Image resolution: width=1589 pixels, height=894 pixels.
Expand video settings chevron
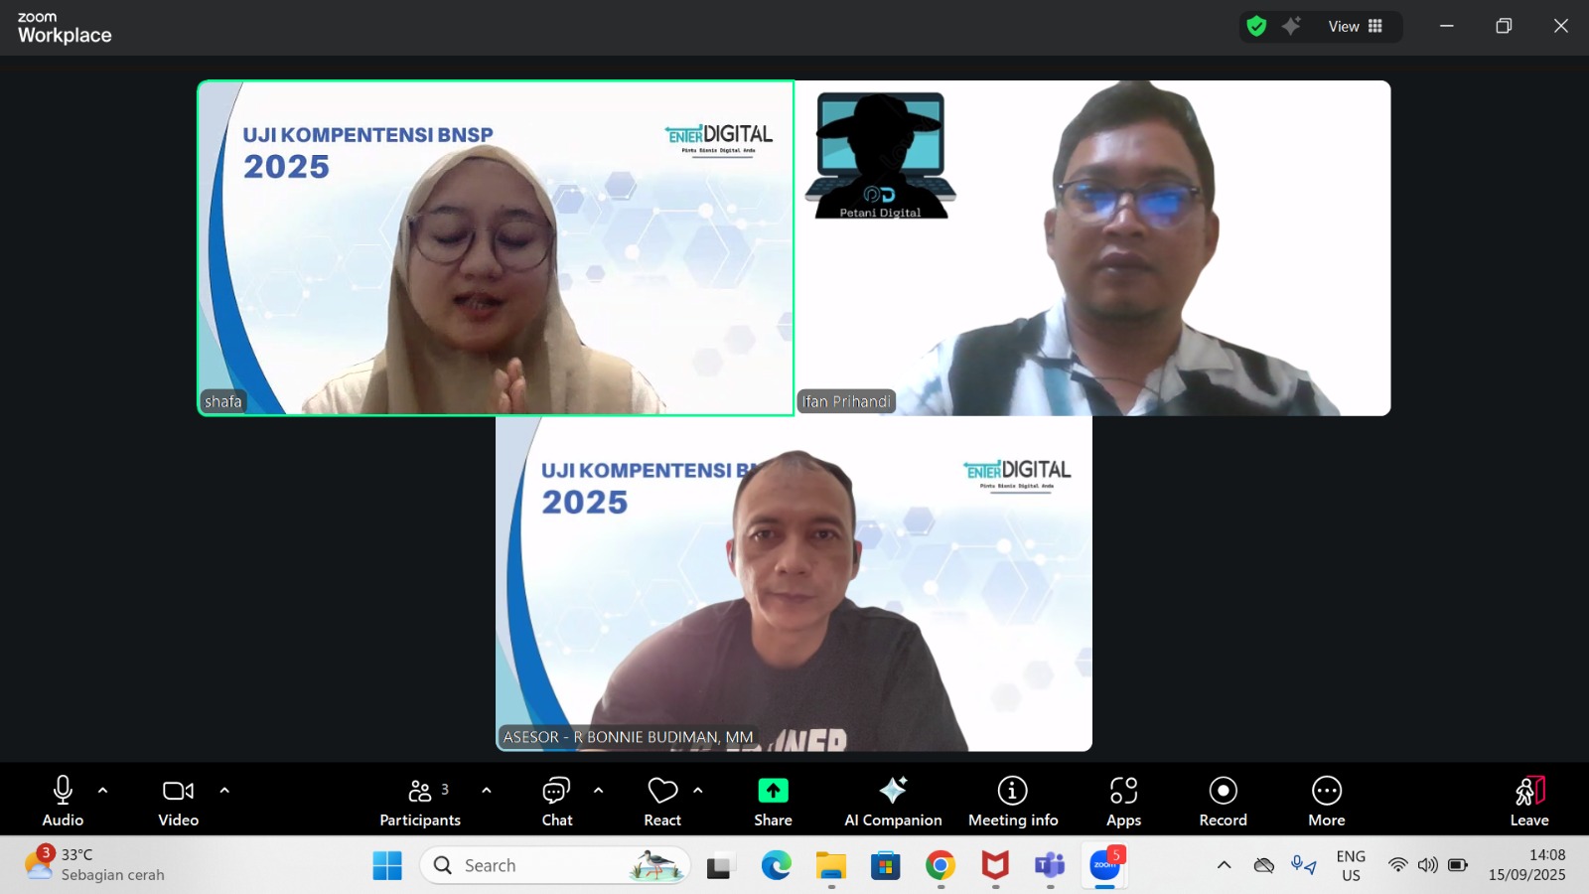(x=224, y=790)
